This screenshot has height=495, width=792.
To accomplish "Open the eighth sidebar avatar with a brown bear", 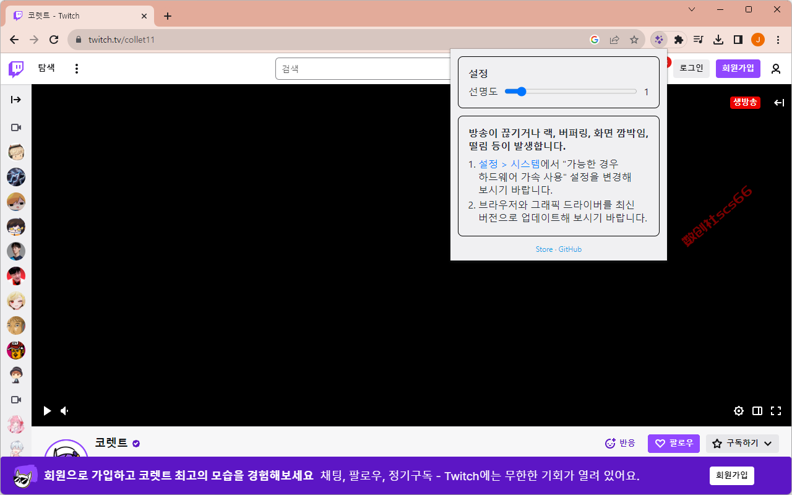I will tap(16, 325).
